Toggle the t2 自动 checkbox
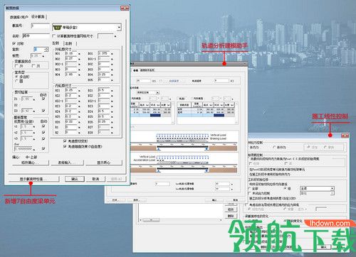 43,133
